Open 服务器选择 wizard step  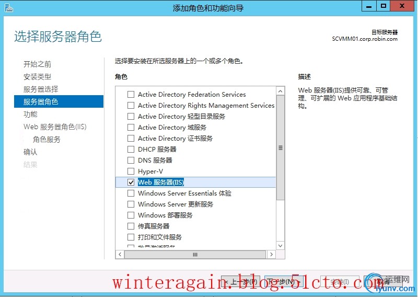[41, 89]
